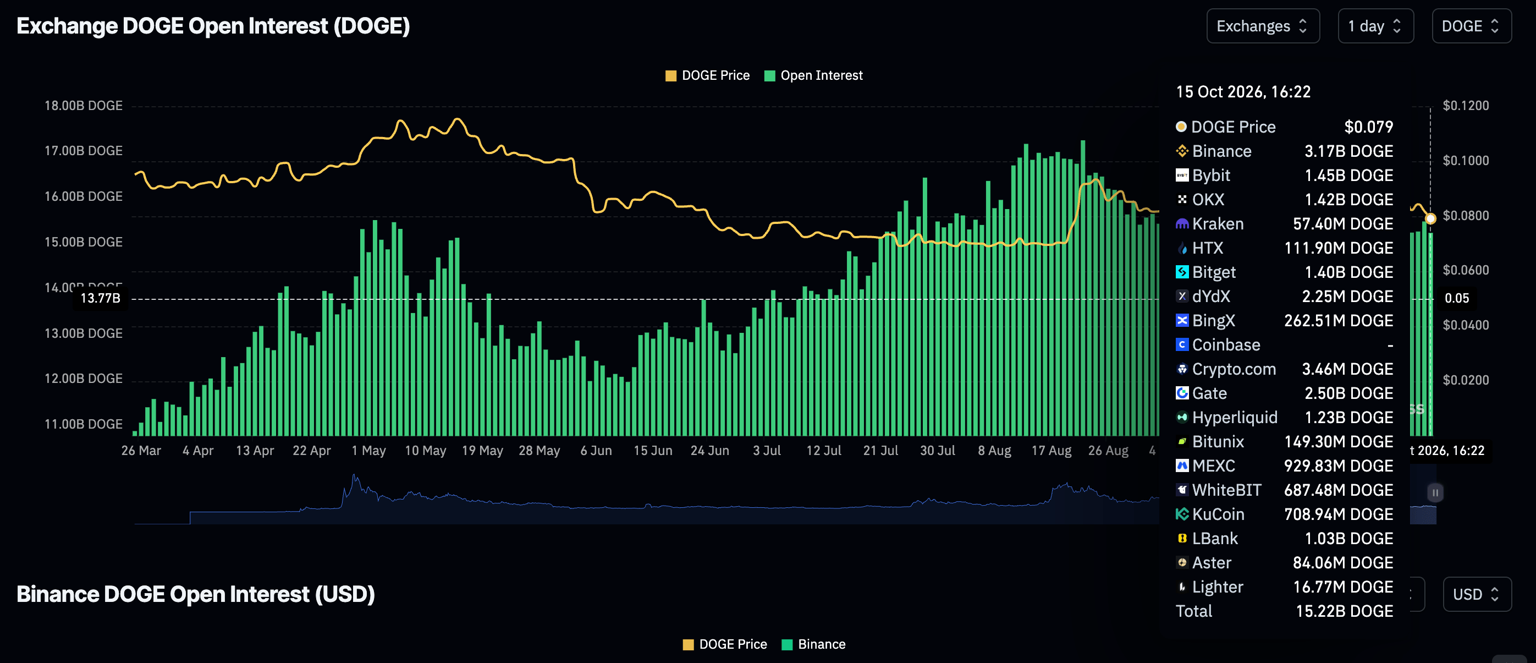Click the Coinbase logo icon

tap(1182, 345)
